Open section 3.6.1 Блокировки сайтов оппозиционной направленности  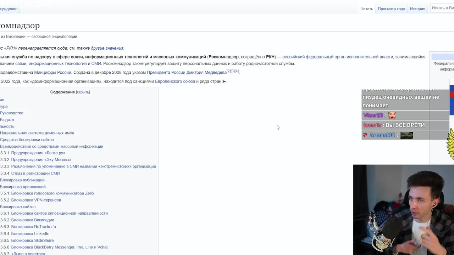pos(54,213)
